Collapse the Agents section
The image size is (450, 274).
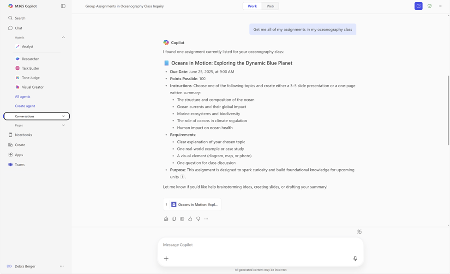[x=63, y=37]
